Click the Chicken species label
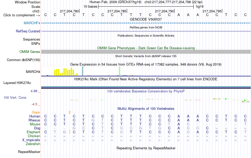This screenshot has width=251, height=158. point(34,136)
